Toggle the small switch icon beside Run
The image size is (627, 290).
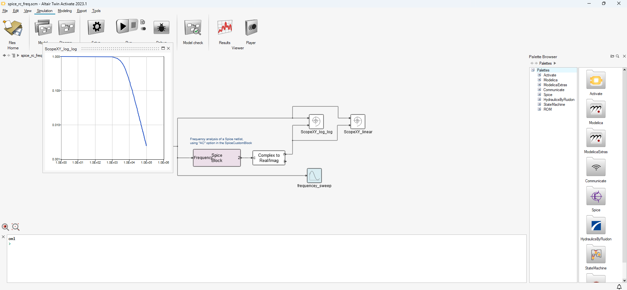[144, 29]
